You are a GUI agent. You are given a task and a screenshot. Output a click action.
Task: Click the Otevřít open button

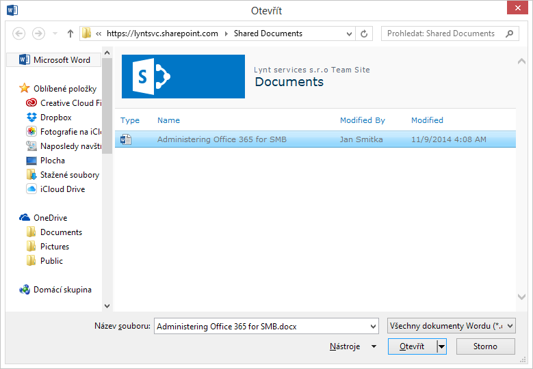pos(412,346)
